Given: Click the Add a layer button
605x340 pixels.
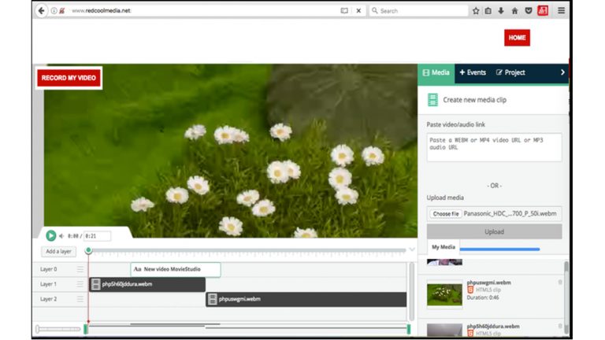Looking at the screenshot, I should click(x=58, y=251).
